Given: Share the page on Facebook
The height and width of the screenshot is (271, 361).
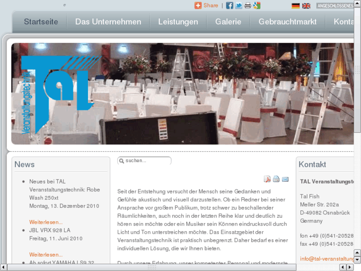Looking at the screenshot, I should [x=229, y=5].
